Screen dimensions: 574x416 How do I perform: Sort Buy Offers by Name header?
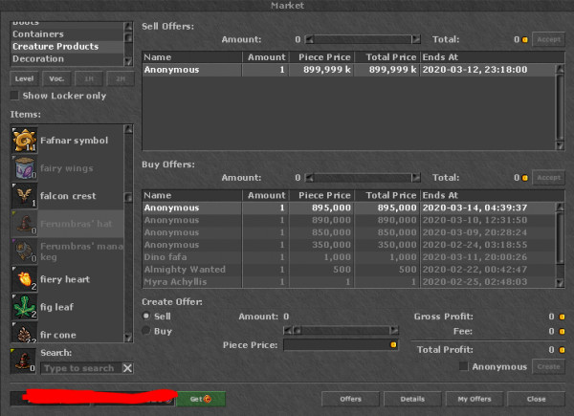tap(192, 195)
